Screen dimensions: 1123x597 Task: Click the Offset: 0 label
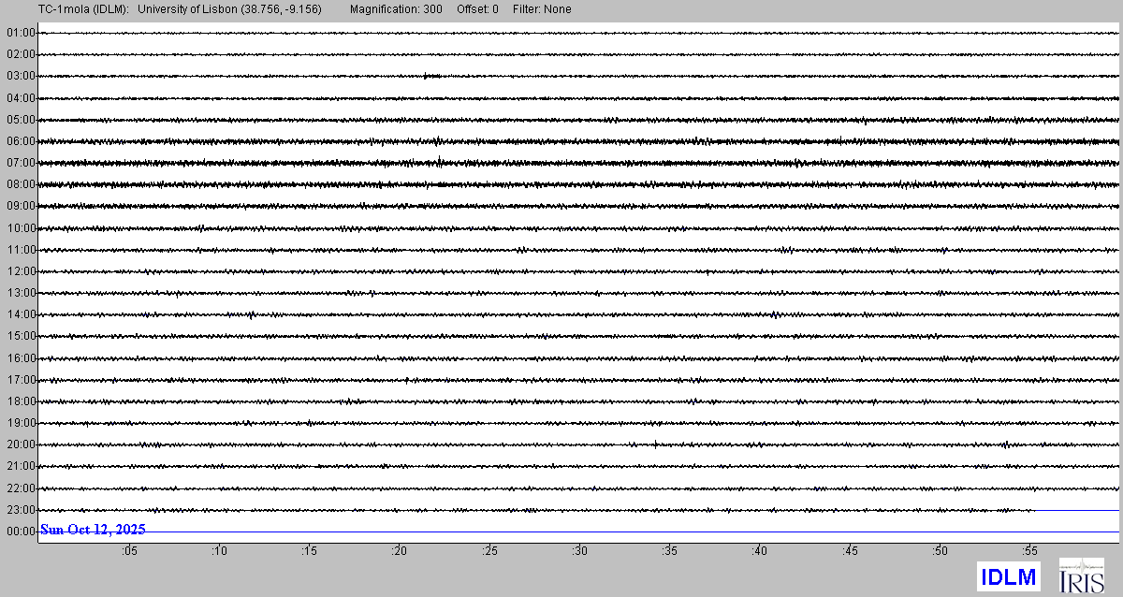[477, 9]
